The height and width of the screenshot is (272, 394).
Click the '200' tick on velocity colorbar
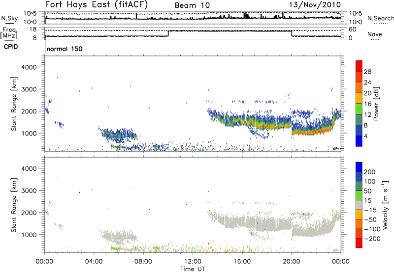[370, 172]
